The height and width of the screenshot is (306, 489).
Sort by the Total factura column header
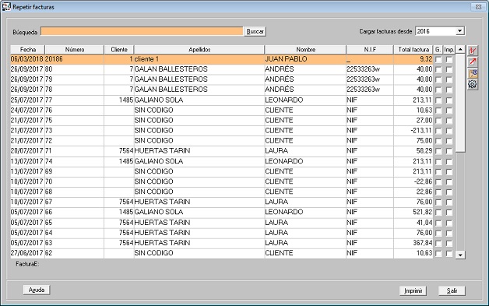[x=413, y=50]
